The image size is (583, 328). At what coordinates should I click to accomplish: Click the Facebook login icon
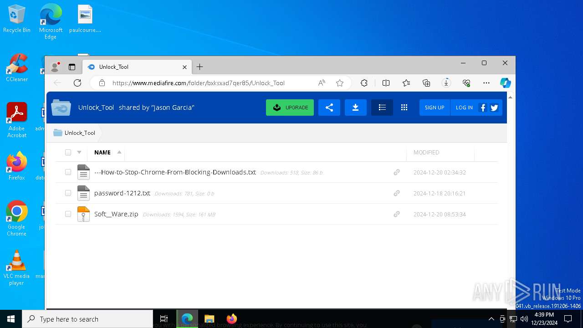pyautogui.click(x=483, y=108)
